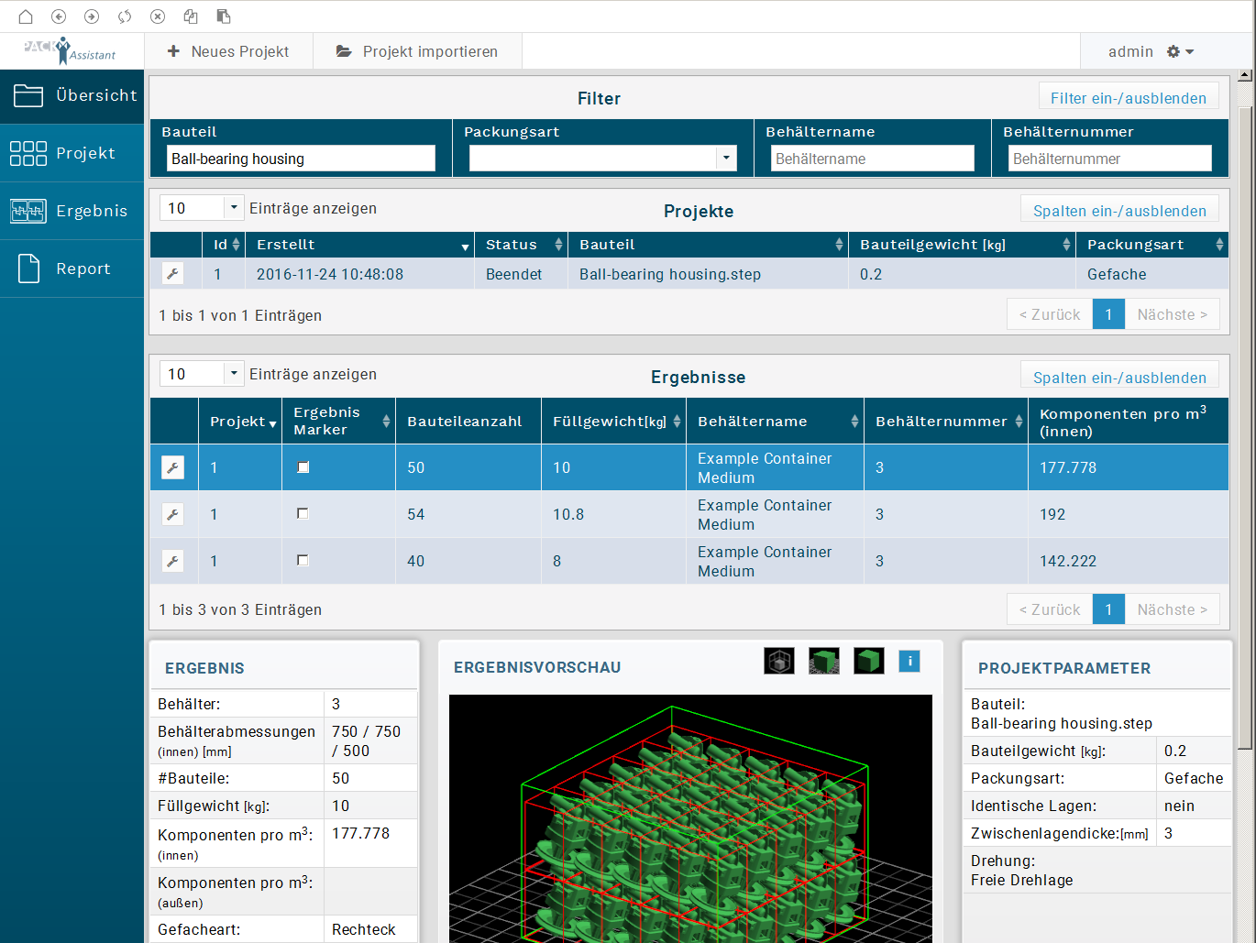Open the Report section from the sidebar

click(72, 268)
